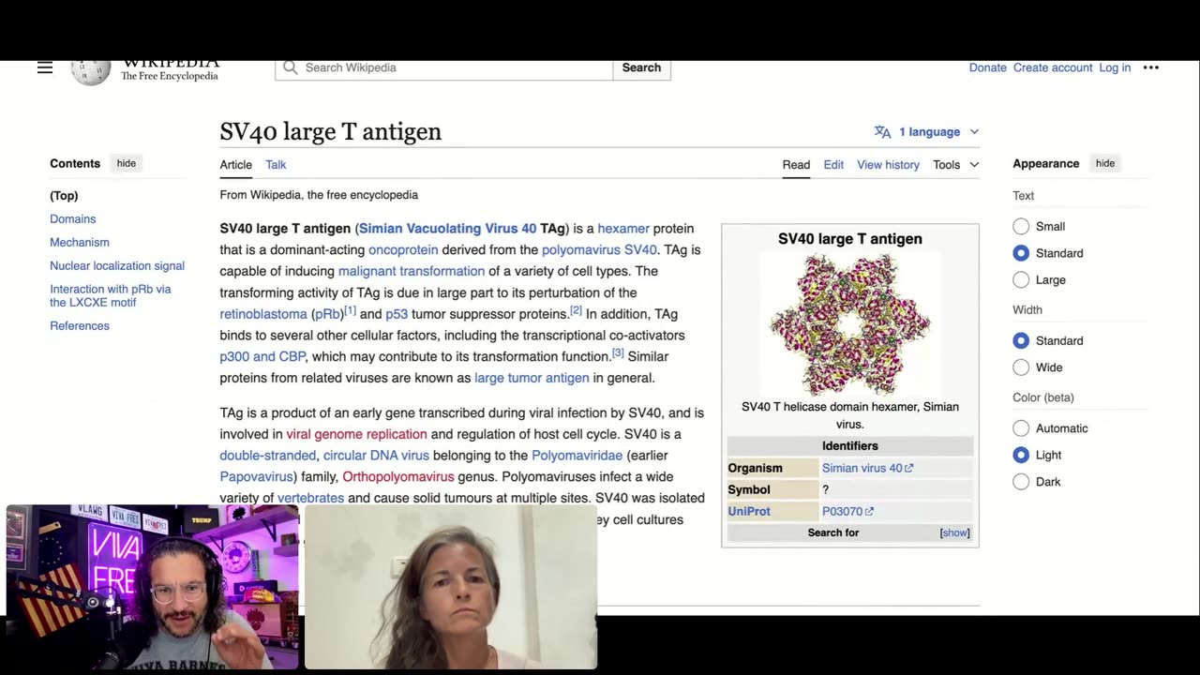
Task: Click the search magnifier icon
Action: (291, 67)
